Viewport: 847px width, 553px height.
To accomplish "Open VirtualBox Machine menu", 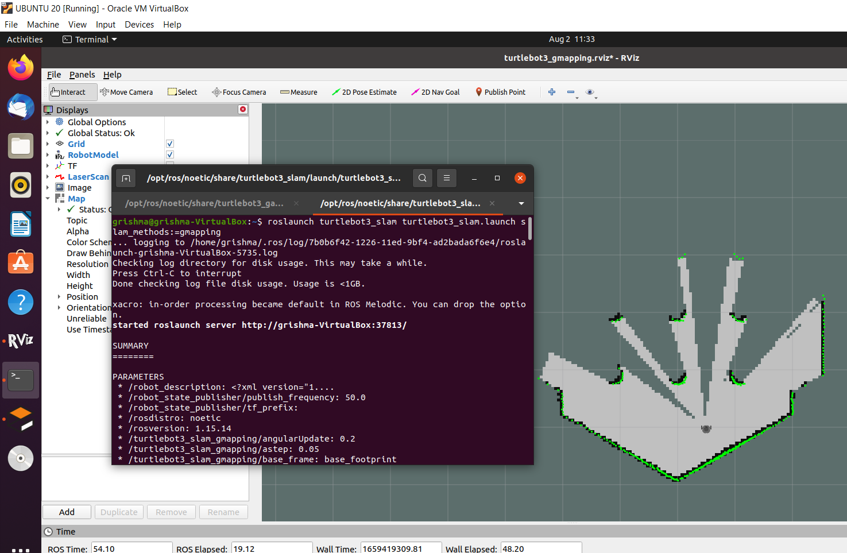I will tap(43, 24).
